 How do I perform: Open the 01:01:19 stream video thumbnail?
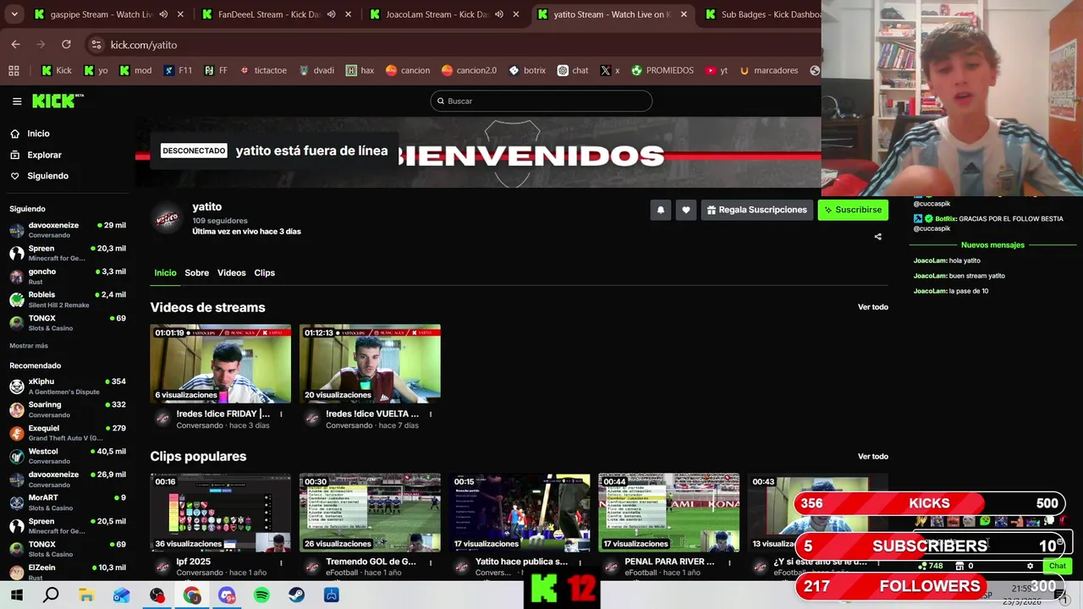click(x=220, y=364)
